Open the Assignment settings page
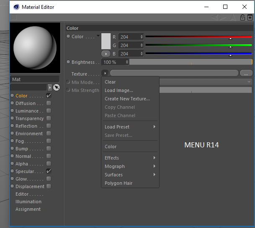 pyautogui.click(x=28, y=209)
